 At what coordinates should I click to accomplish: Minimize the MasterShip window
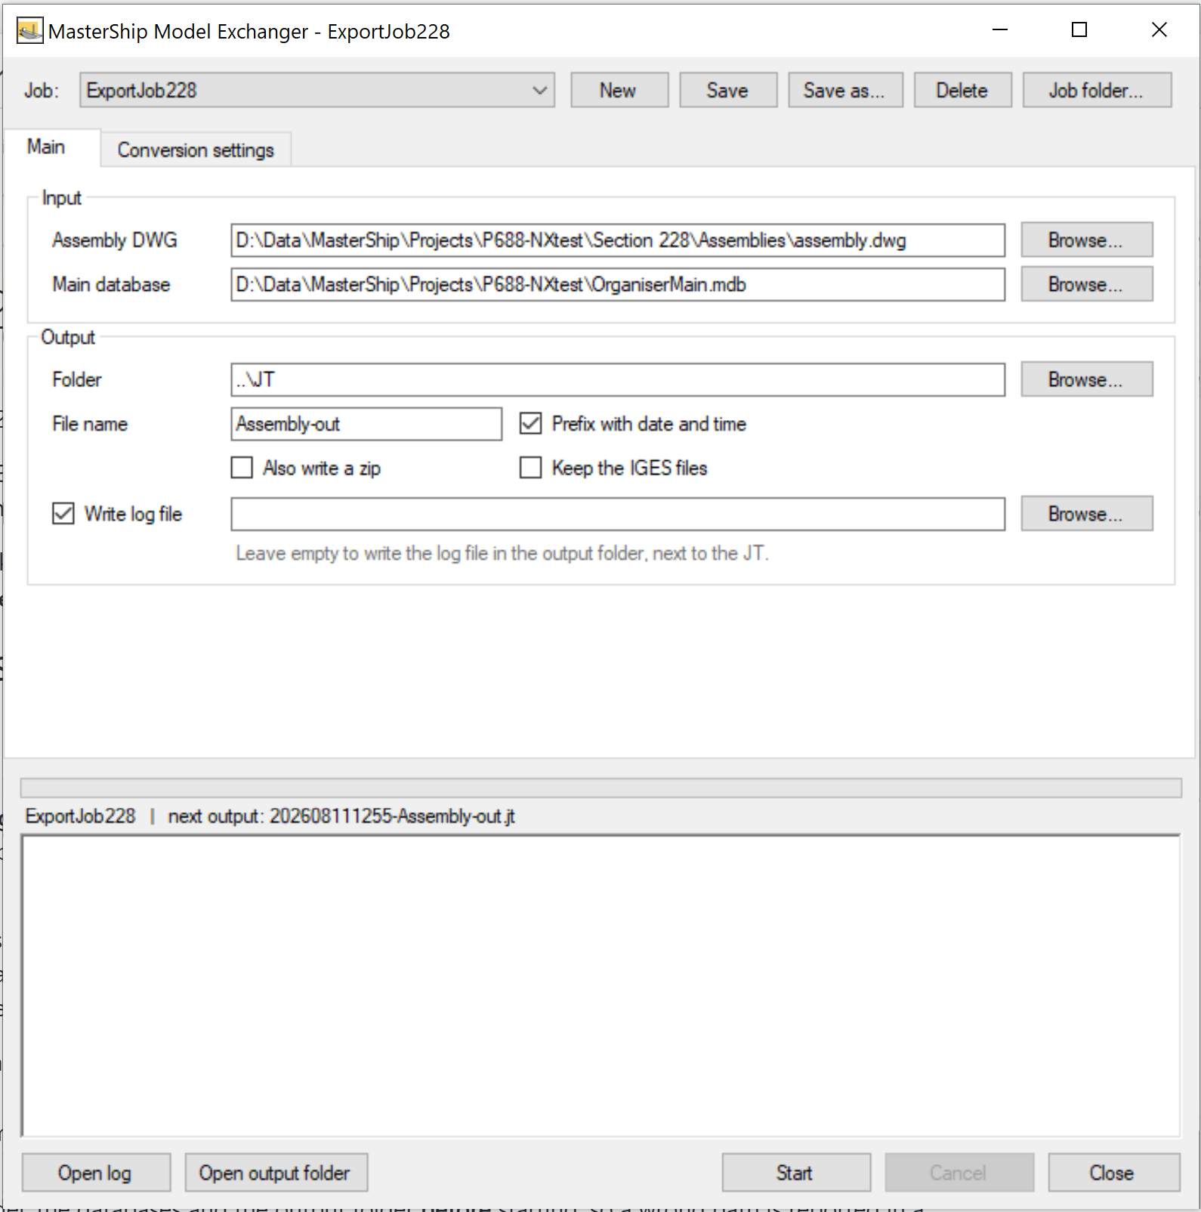(1000, 30)
